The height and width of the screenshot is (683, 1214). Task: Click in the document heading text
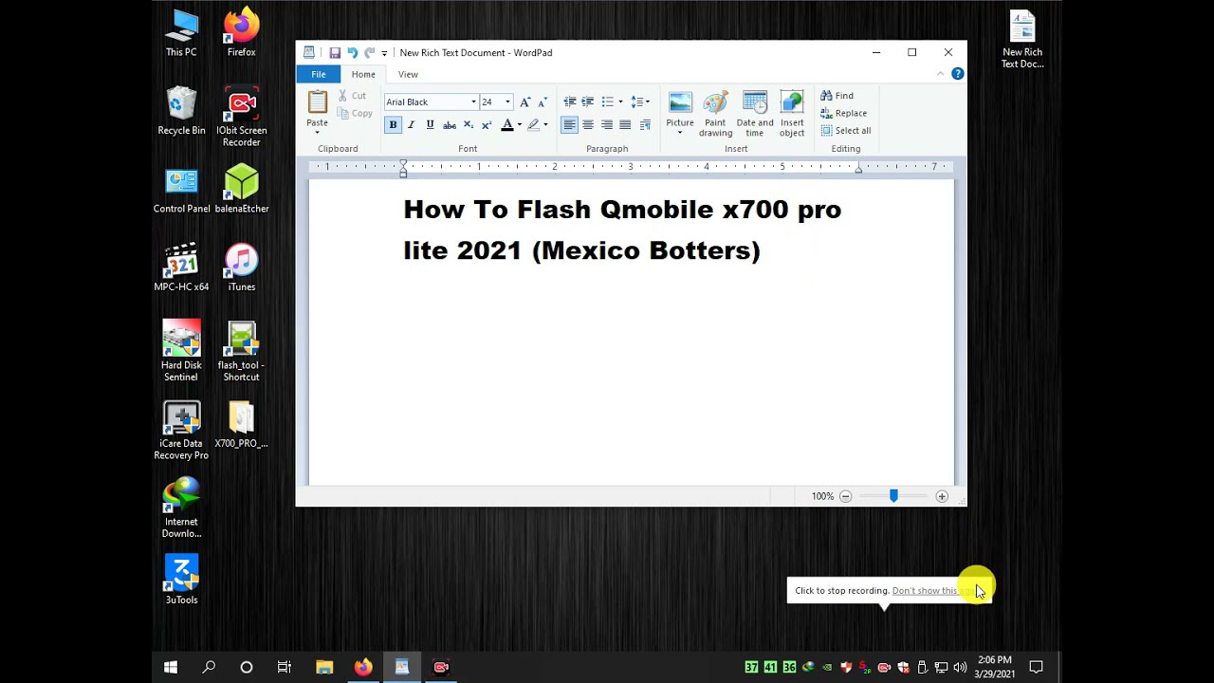coord(622,230)
